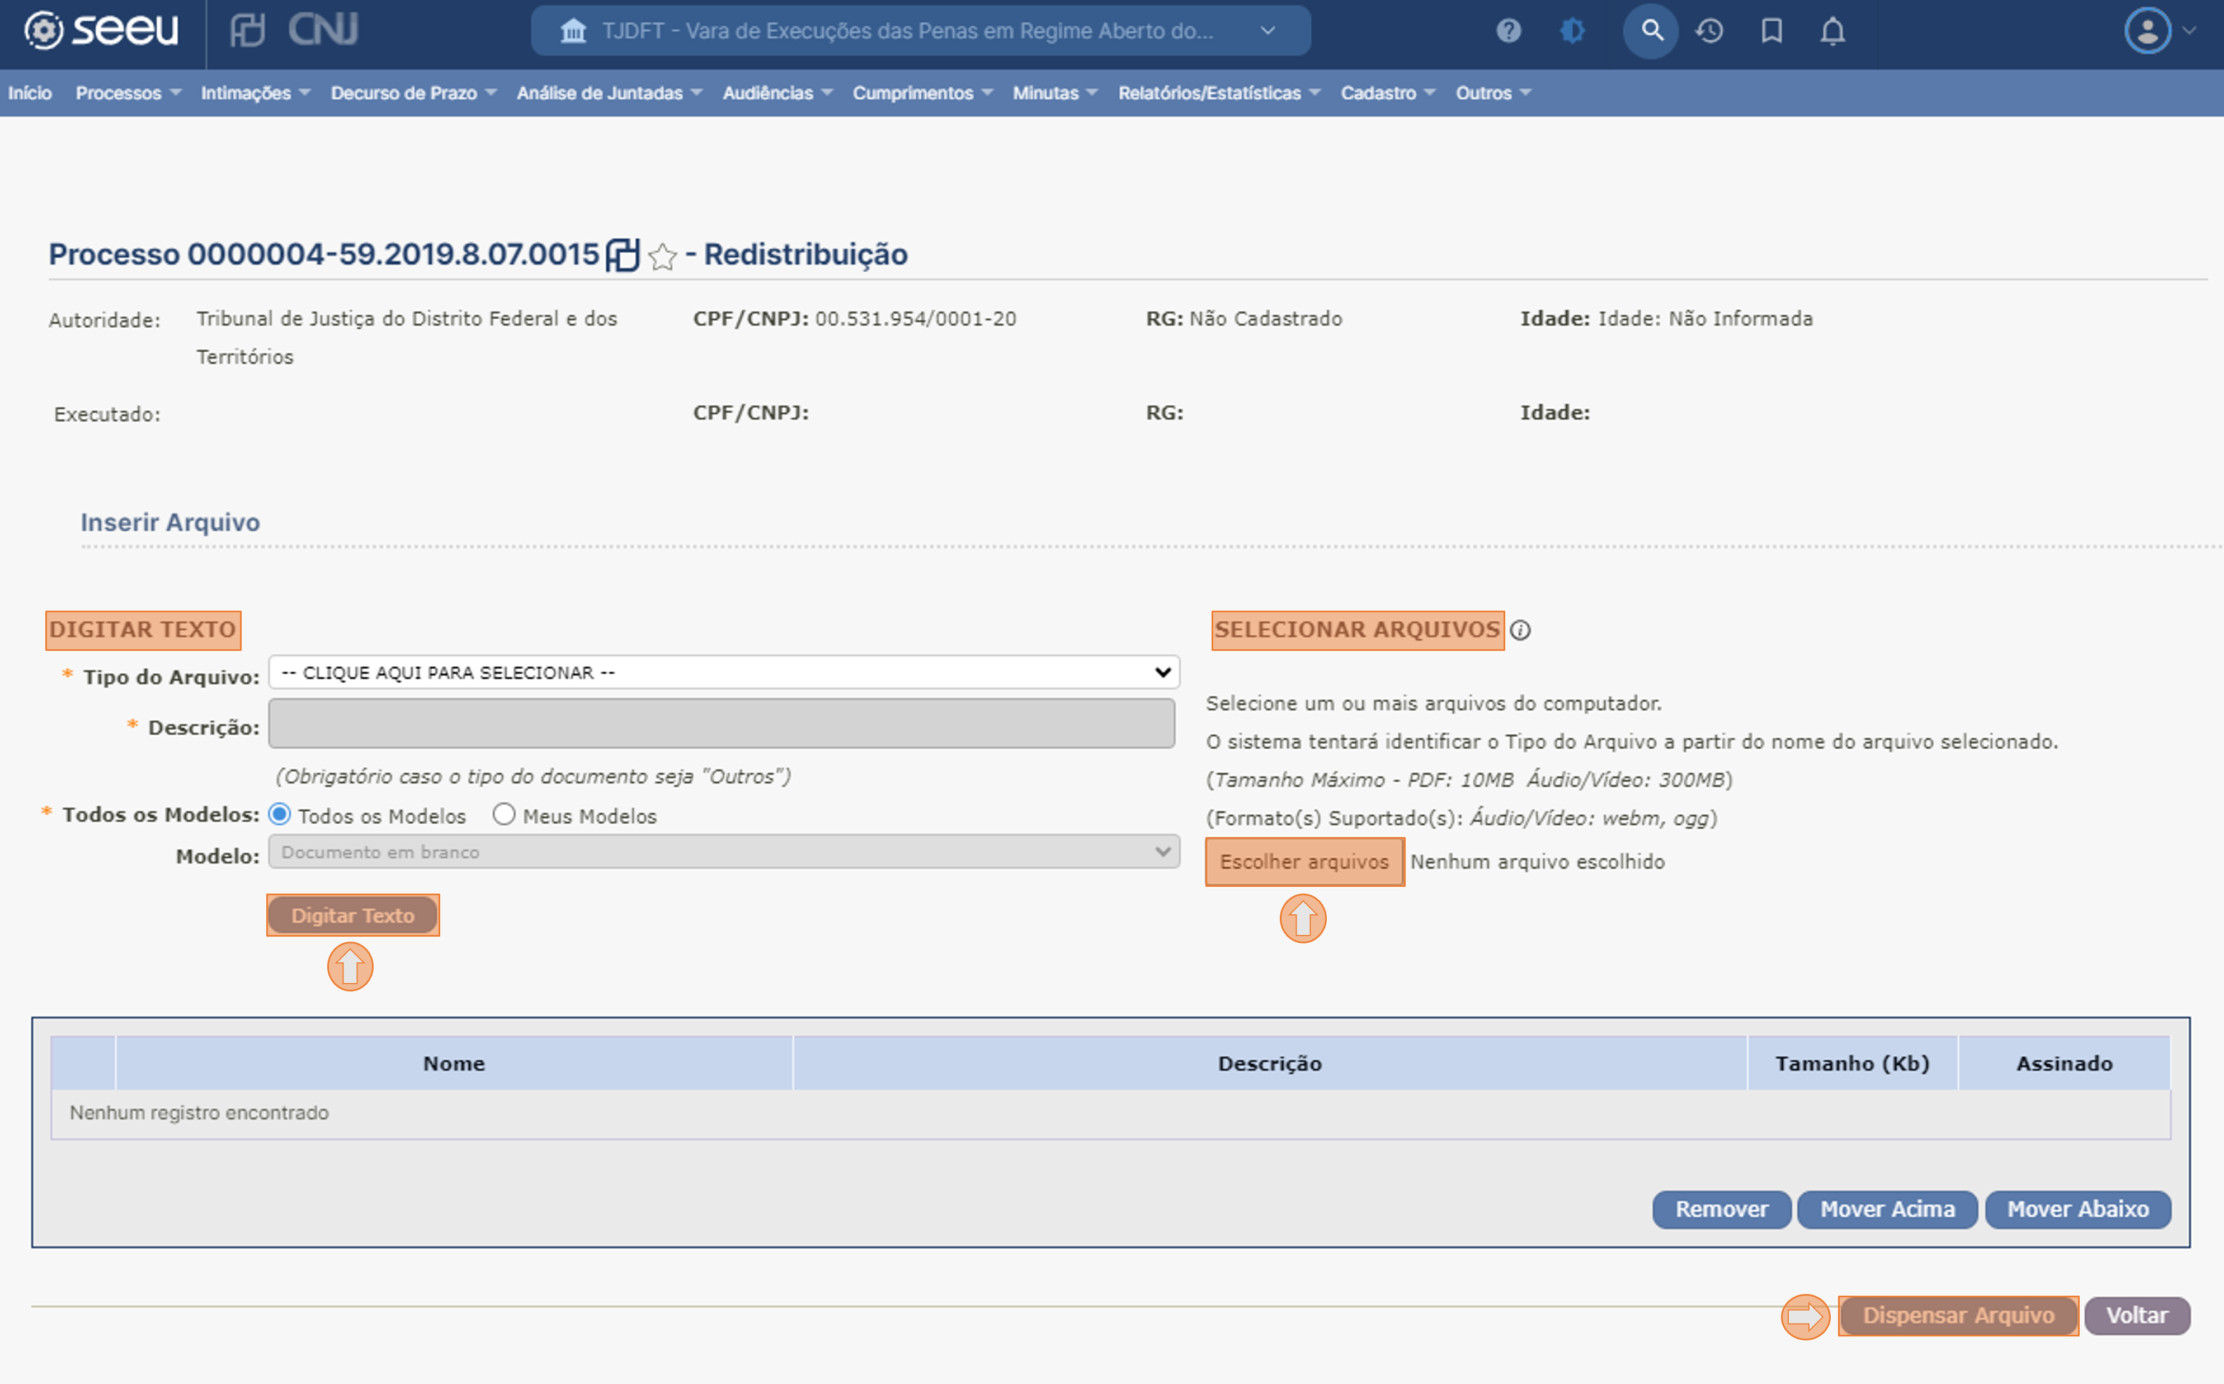
Task: Click the Mover Abaixo button
Action: (x=2077, y=1209)
